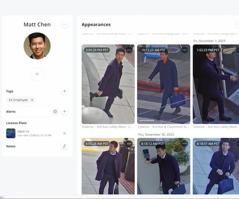The image size is (239, 199).
Task: Open options for 3:09:29 PM appearance
Action: [129, 50]
